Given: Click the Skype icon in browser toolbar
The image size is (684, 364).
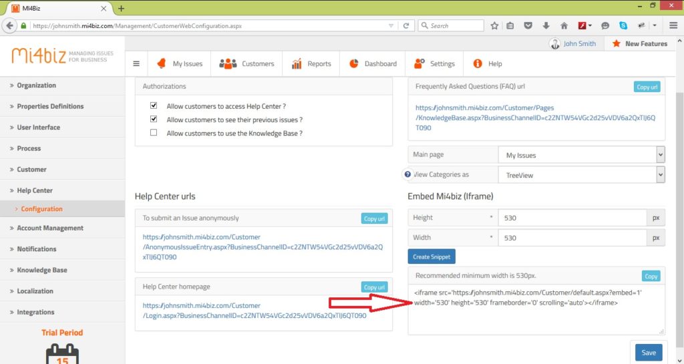Looking at the screenshot, I should click(x=623, y=25).
